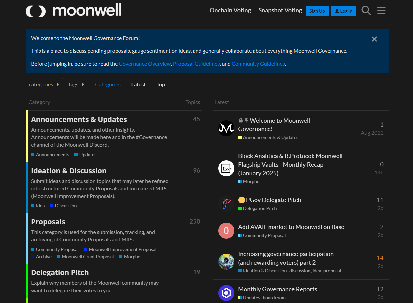Click the Ideation & Discussion tag under governance participation topic
The height and width of the screenshot is (303, 413).
[262, 271]
